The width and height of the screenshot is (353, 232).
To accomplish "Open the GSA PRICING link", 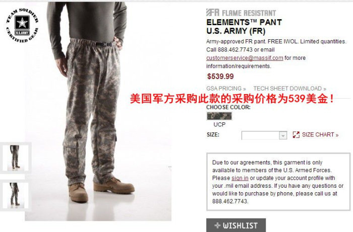I will pos(226,89).
